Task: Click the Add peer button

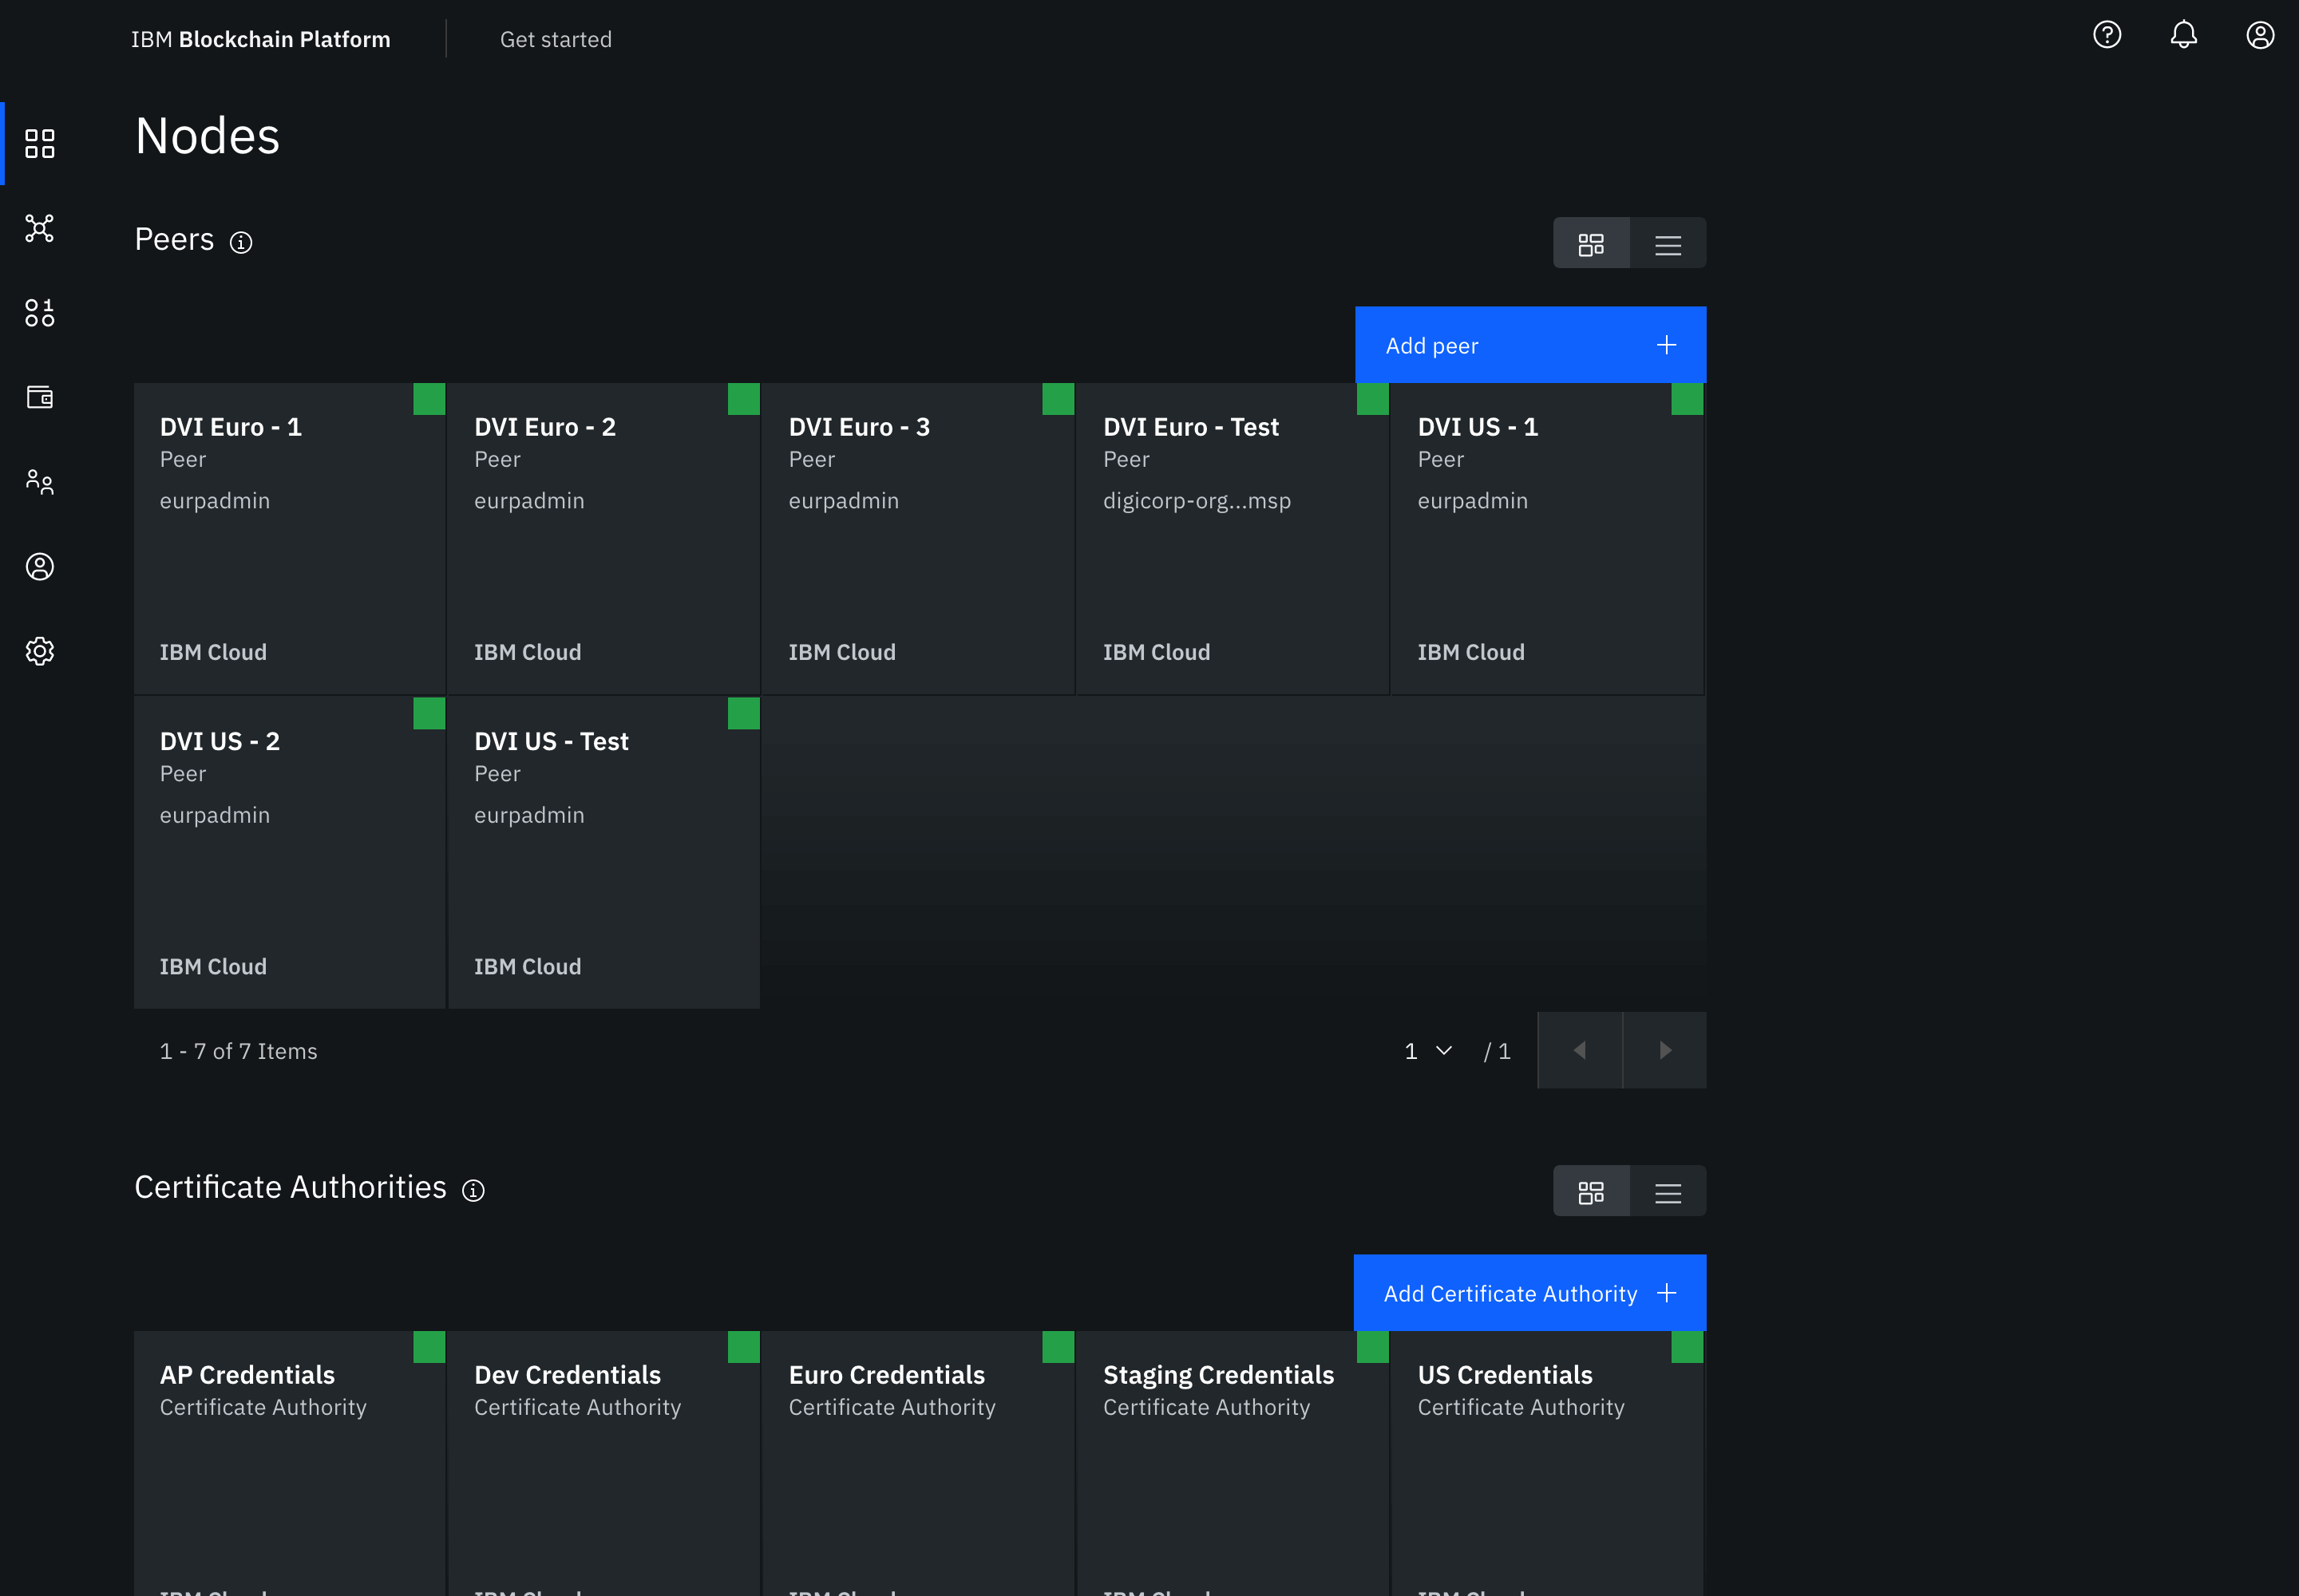Action: [x=1530, y=345]
